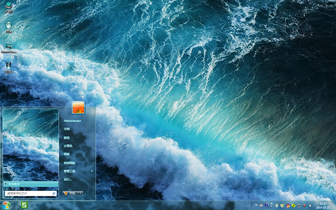This screenshot has height=210, width=336.
Task: Open 游戏 from the Start menu
Action: point(67,138)
